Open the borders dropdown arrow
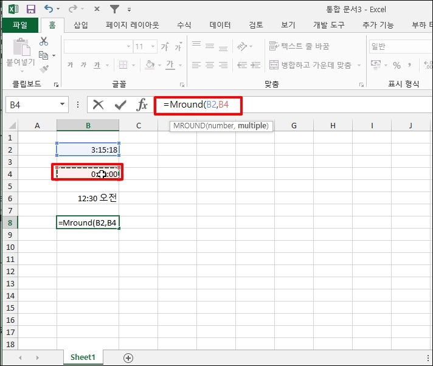 [134, 66]
